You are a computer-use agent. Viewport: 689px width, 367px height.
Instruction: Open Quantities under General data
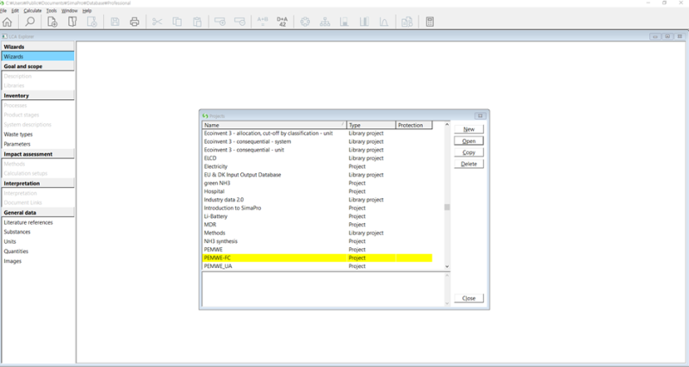coord(16,252)
